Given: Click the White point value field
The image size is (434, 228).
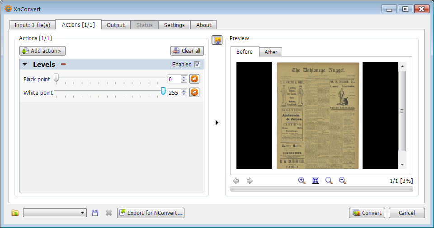Looking at the screenshot, I should pos(174,93).
